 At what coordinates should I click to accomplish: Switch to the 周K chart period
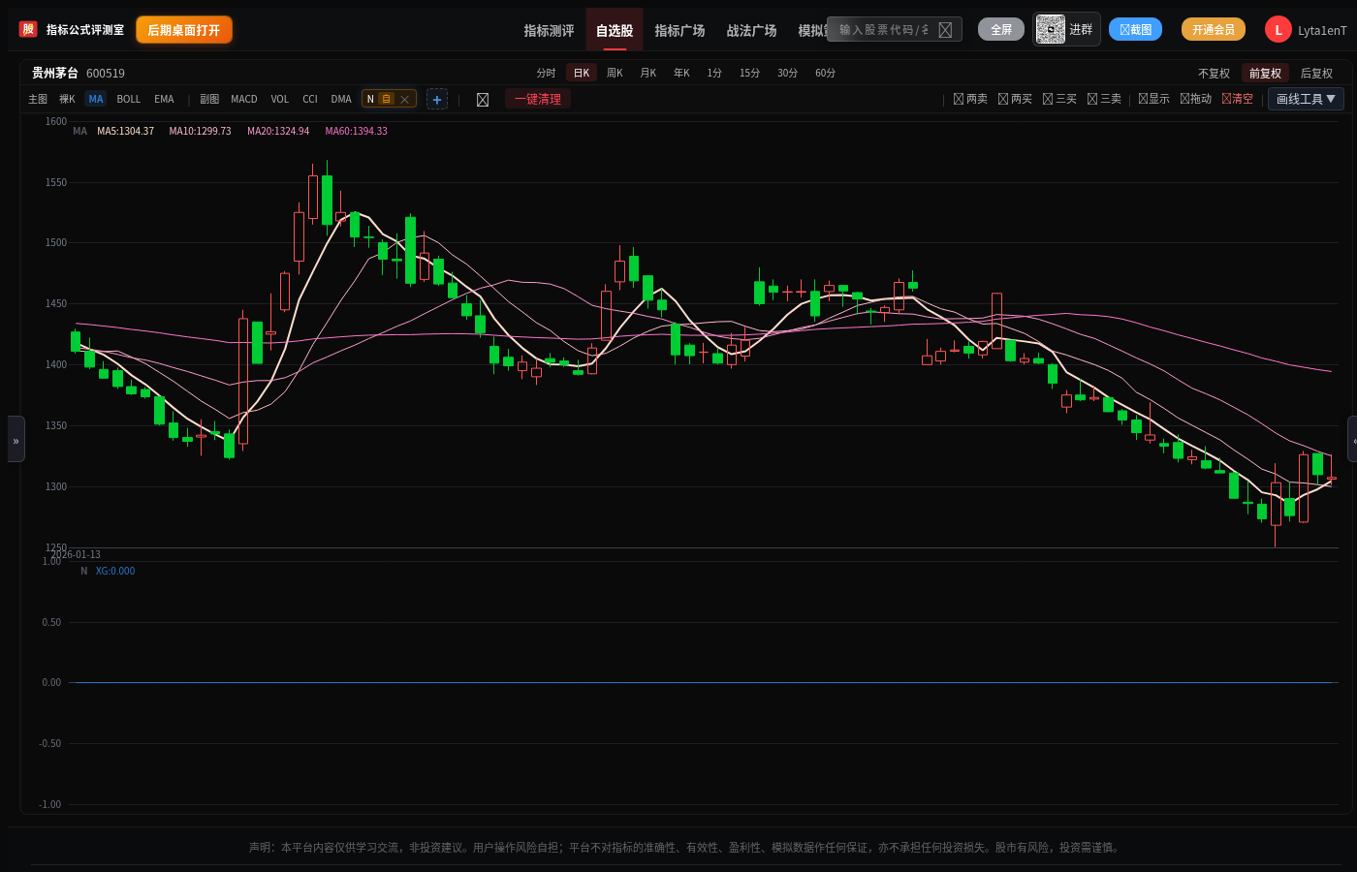coord(615,73)
